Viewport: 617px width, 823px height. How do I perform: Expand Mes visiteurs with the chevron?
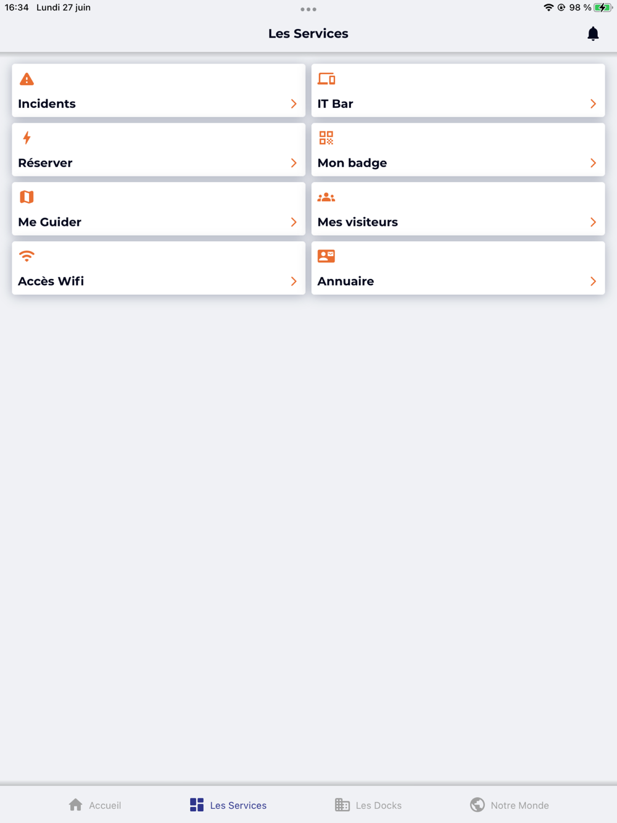(593, 222)
